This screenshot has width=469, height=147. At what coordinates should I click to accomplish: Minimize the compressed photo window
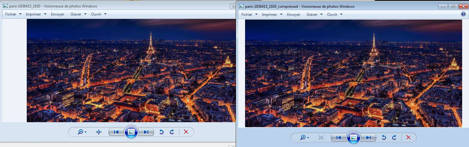point(443,7)
